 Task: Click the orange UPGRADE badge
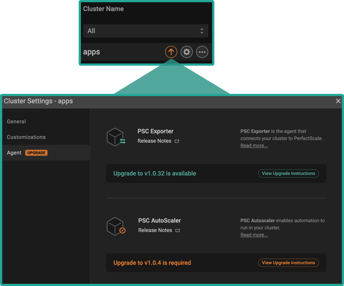pos(36,153)
